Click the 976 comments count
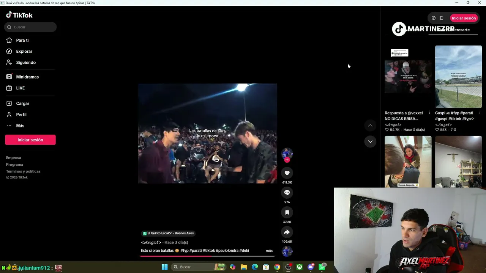486x273 pixels. pos(287,202)
